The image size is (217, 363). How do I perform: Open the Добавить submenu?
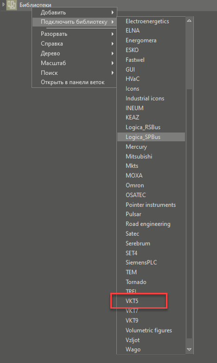tap(74, 13)
